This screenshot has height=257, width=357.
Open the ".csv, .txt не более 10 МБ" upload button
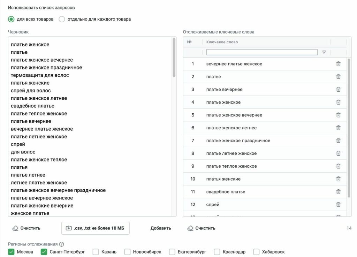coord(95,228)
